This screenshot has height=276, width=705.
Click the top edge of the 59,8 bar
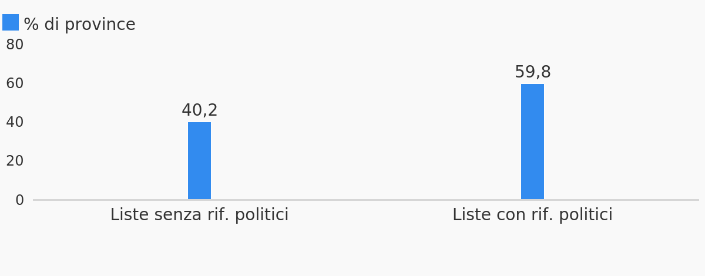[532, 85]
